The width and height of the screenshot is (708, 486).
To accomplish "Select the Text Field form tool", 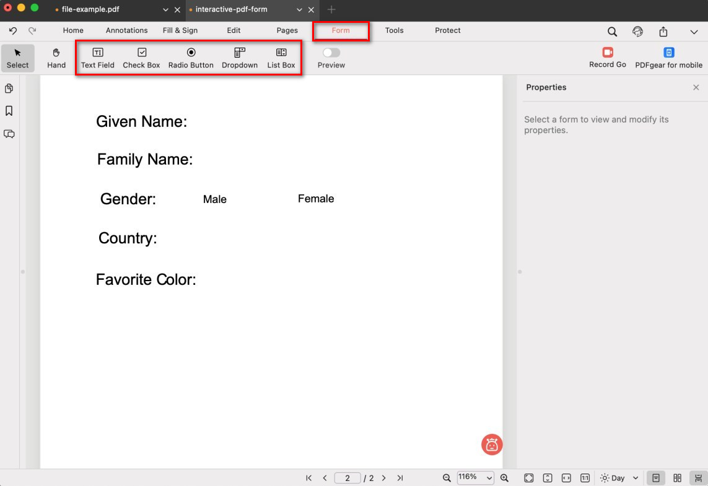I will [97, 58].
